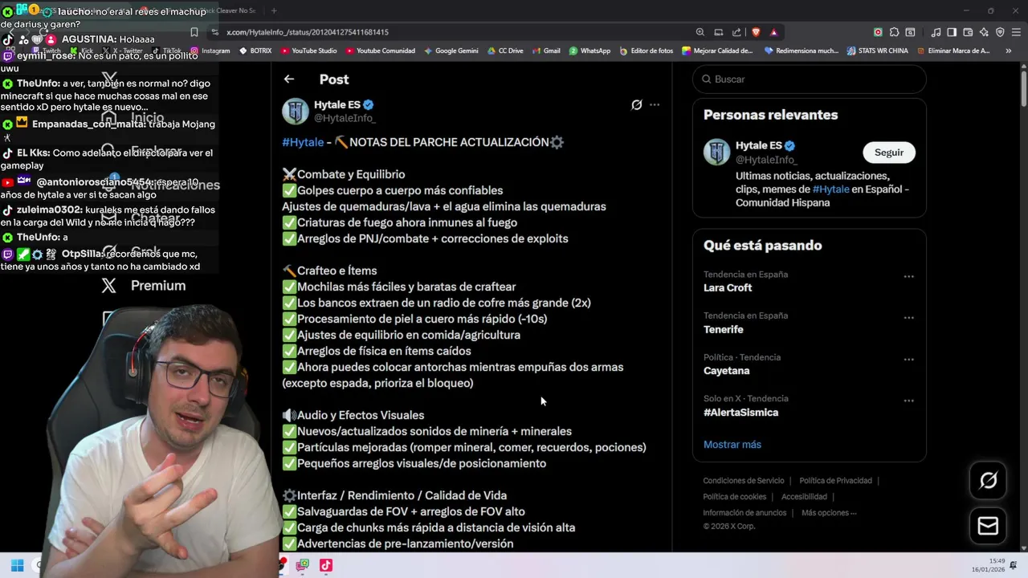This screenshot has width=1028, height=578.
Task: Open Información de anuncios footer link
Action: point(744,513)
